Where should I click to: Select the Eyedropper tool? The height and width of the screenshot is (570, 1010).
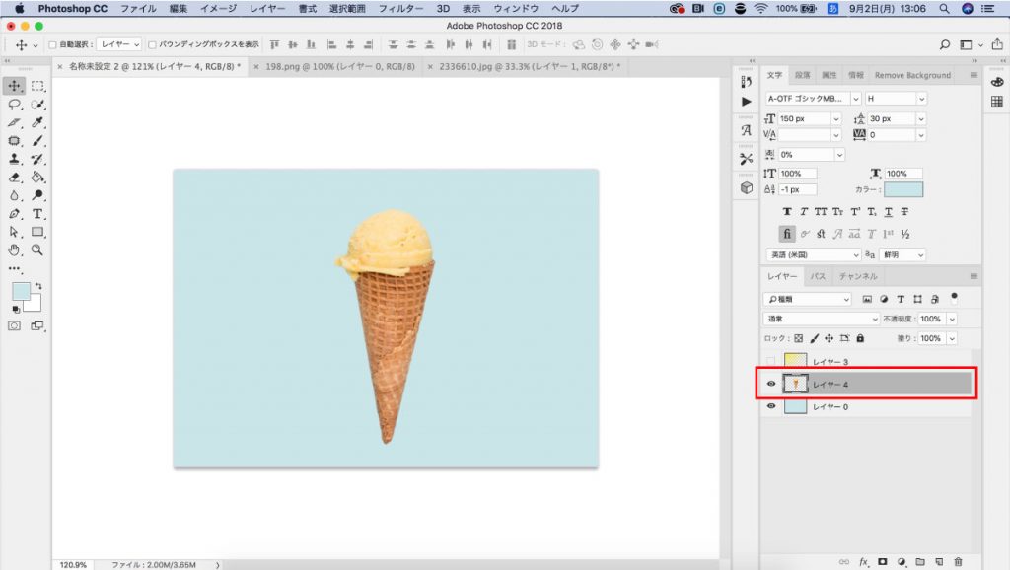[37, 123]
